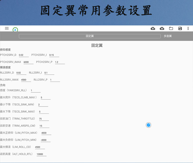This screenshot has height=163, width=193.
Task: Tap the blue floating circle button
Action: (x=148, y=125)
